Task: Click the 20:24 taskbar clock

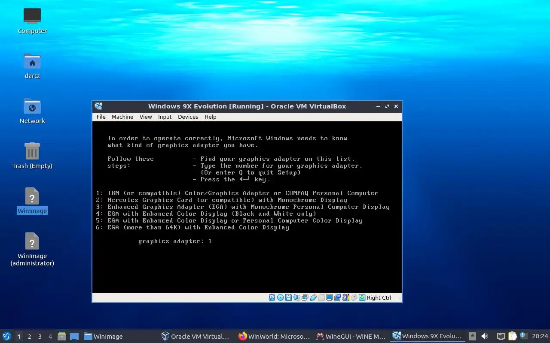Action: point(540,337)
